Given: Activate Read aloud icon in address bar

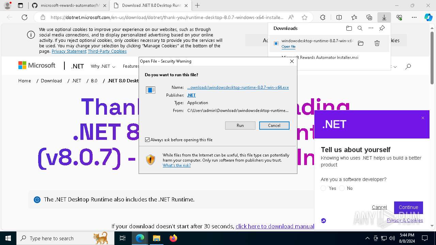Looking at the screenshot, I should (x=291, y=17).
